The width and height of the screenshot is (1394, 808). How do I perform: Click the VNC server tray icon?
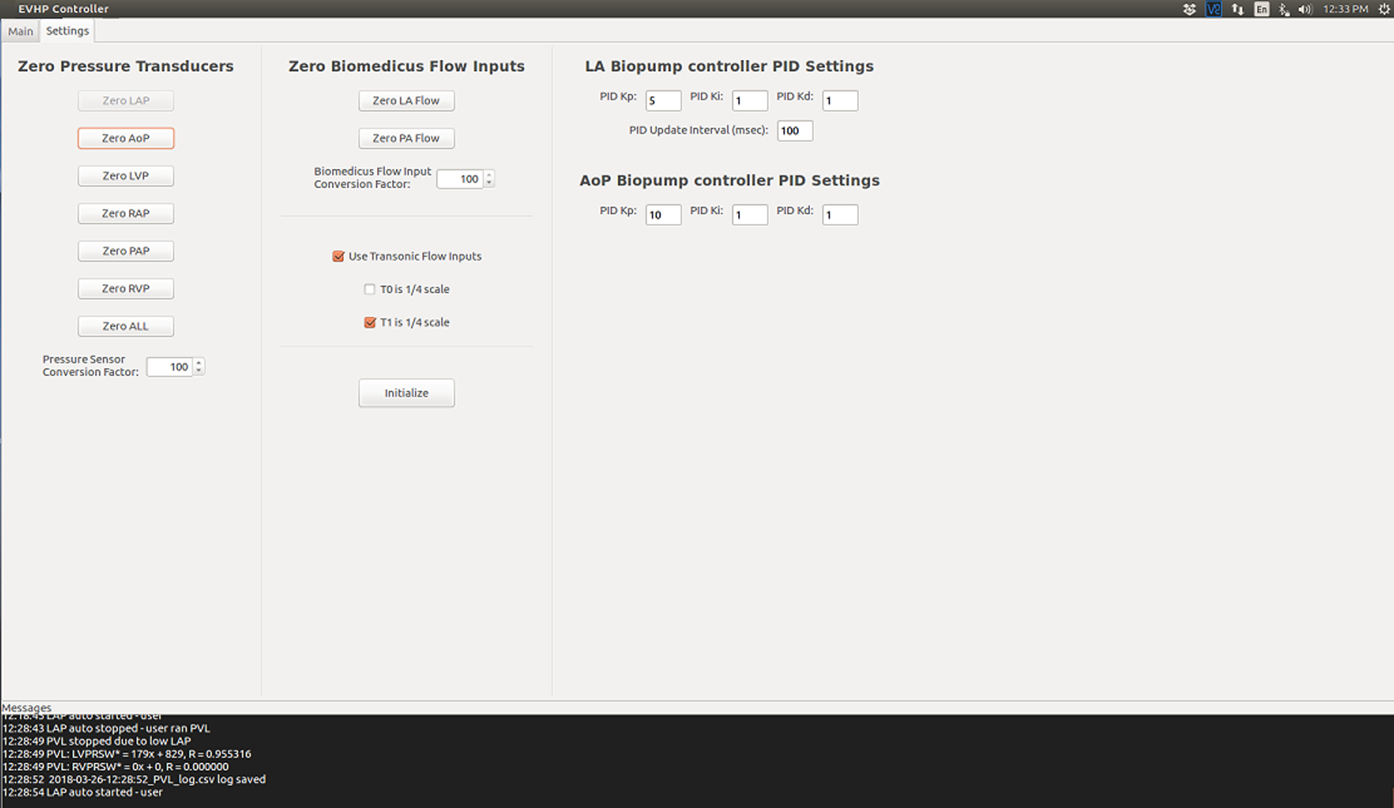coord(1213,9)
